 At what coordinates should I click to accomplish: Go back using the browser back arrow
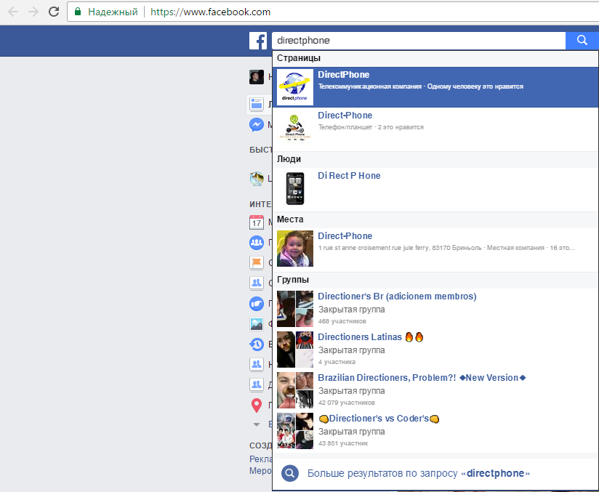tap(13, 12)
